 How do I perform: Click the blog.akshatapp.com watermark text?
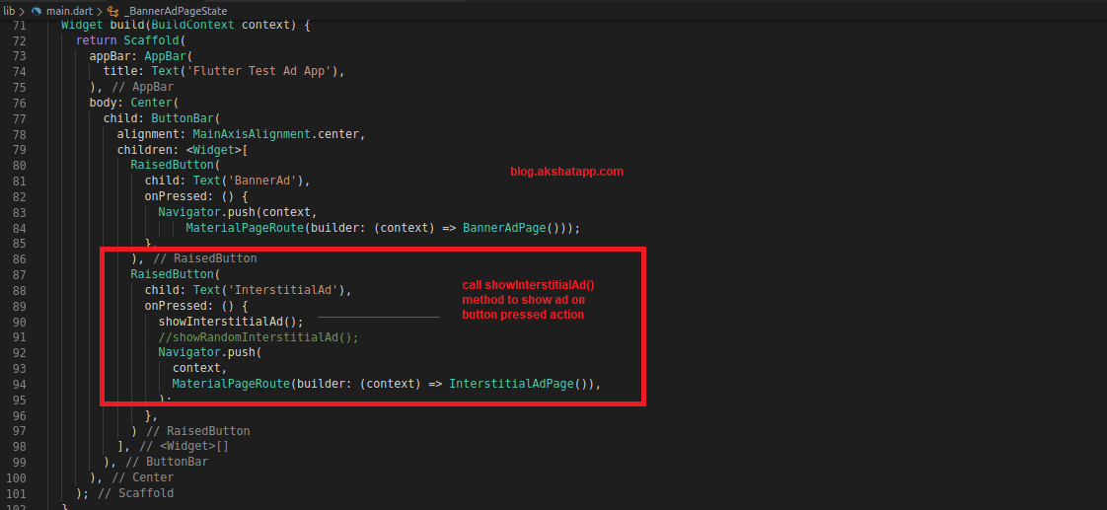(x=566, y=172)
